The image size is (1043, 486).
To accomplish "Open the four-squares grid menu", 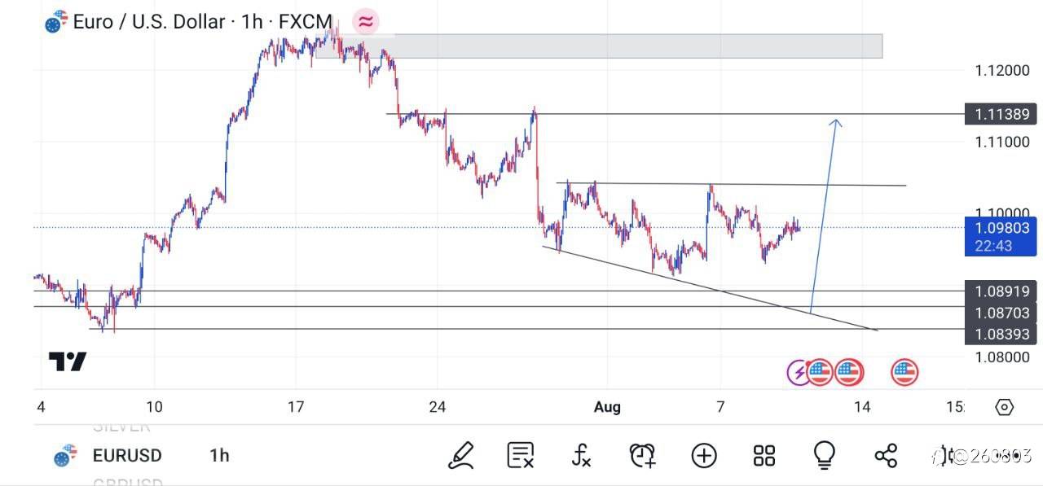I will click(x=764, y=455).
